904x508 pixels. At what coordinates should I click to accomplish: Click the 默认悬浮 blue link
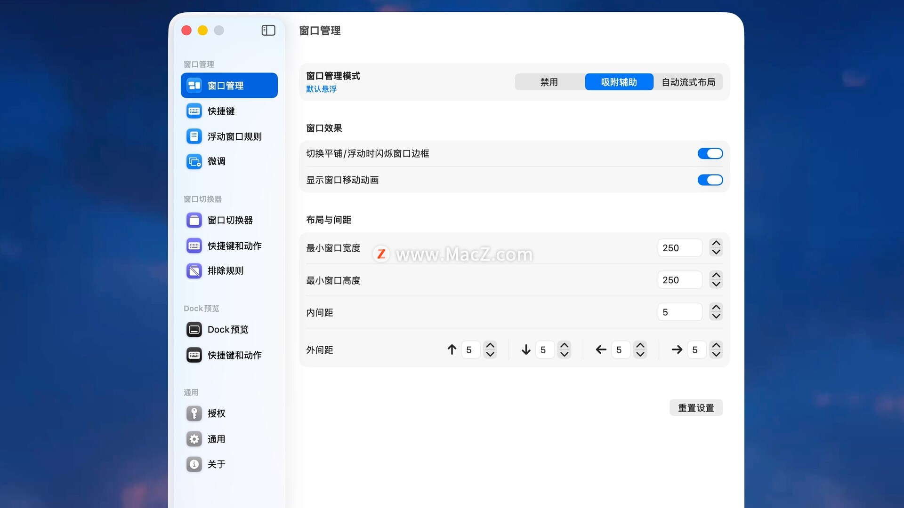(321, 89)
